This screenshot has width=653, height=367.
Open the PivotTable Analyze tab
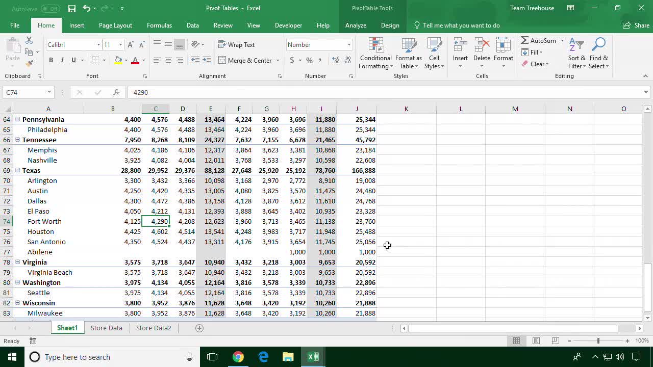pyautogui.click(x=356, y=25)
